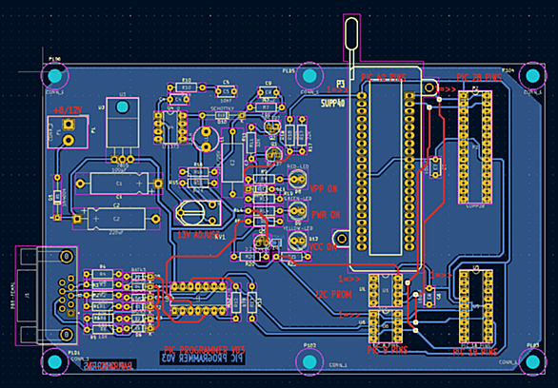Click the U3 7805 regulator mounting tab hole

click(122, 106)
